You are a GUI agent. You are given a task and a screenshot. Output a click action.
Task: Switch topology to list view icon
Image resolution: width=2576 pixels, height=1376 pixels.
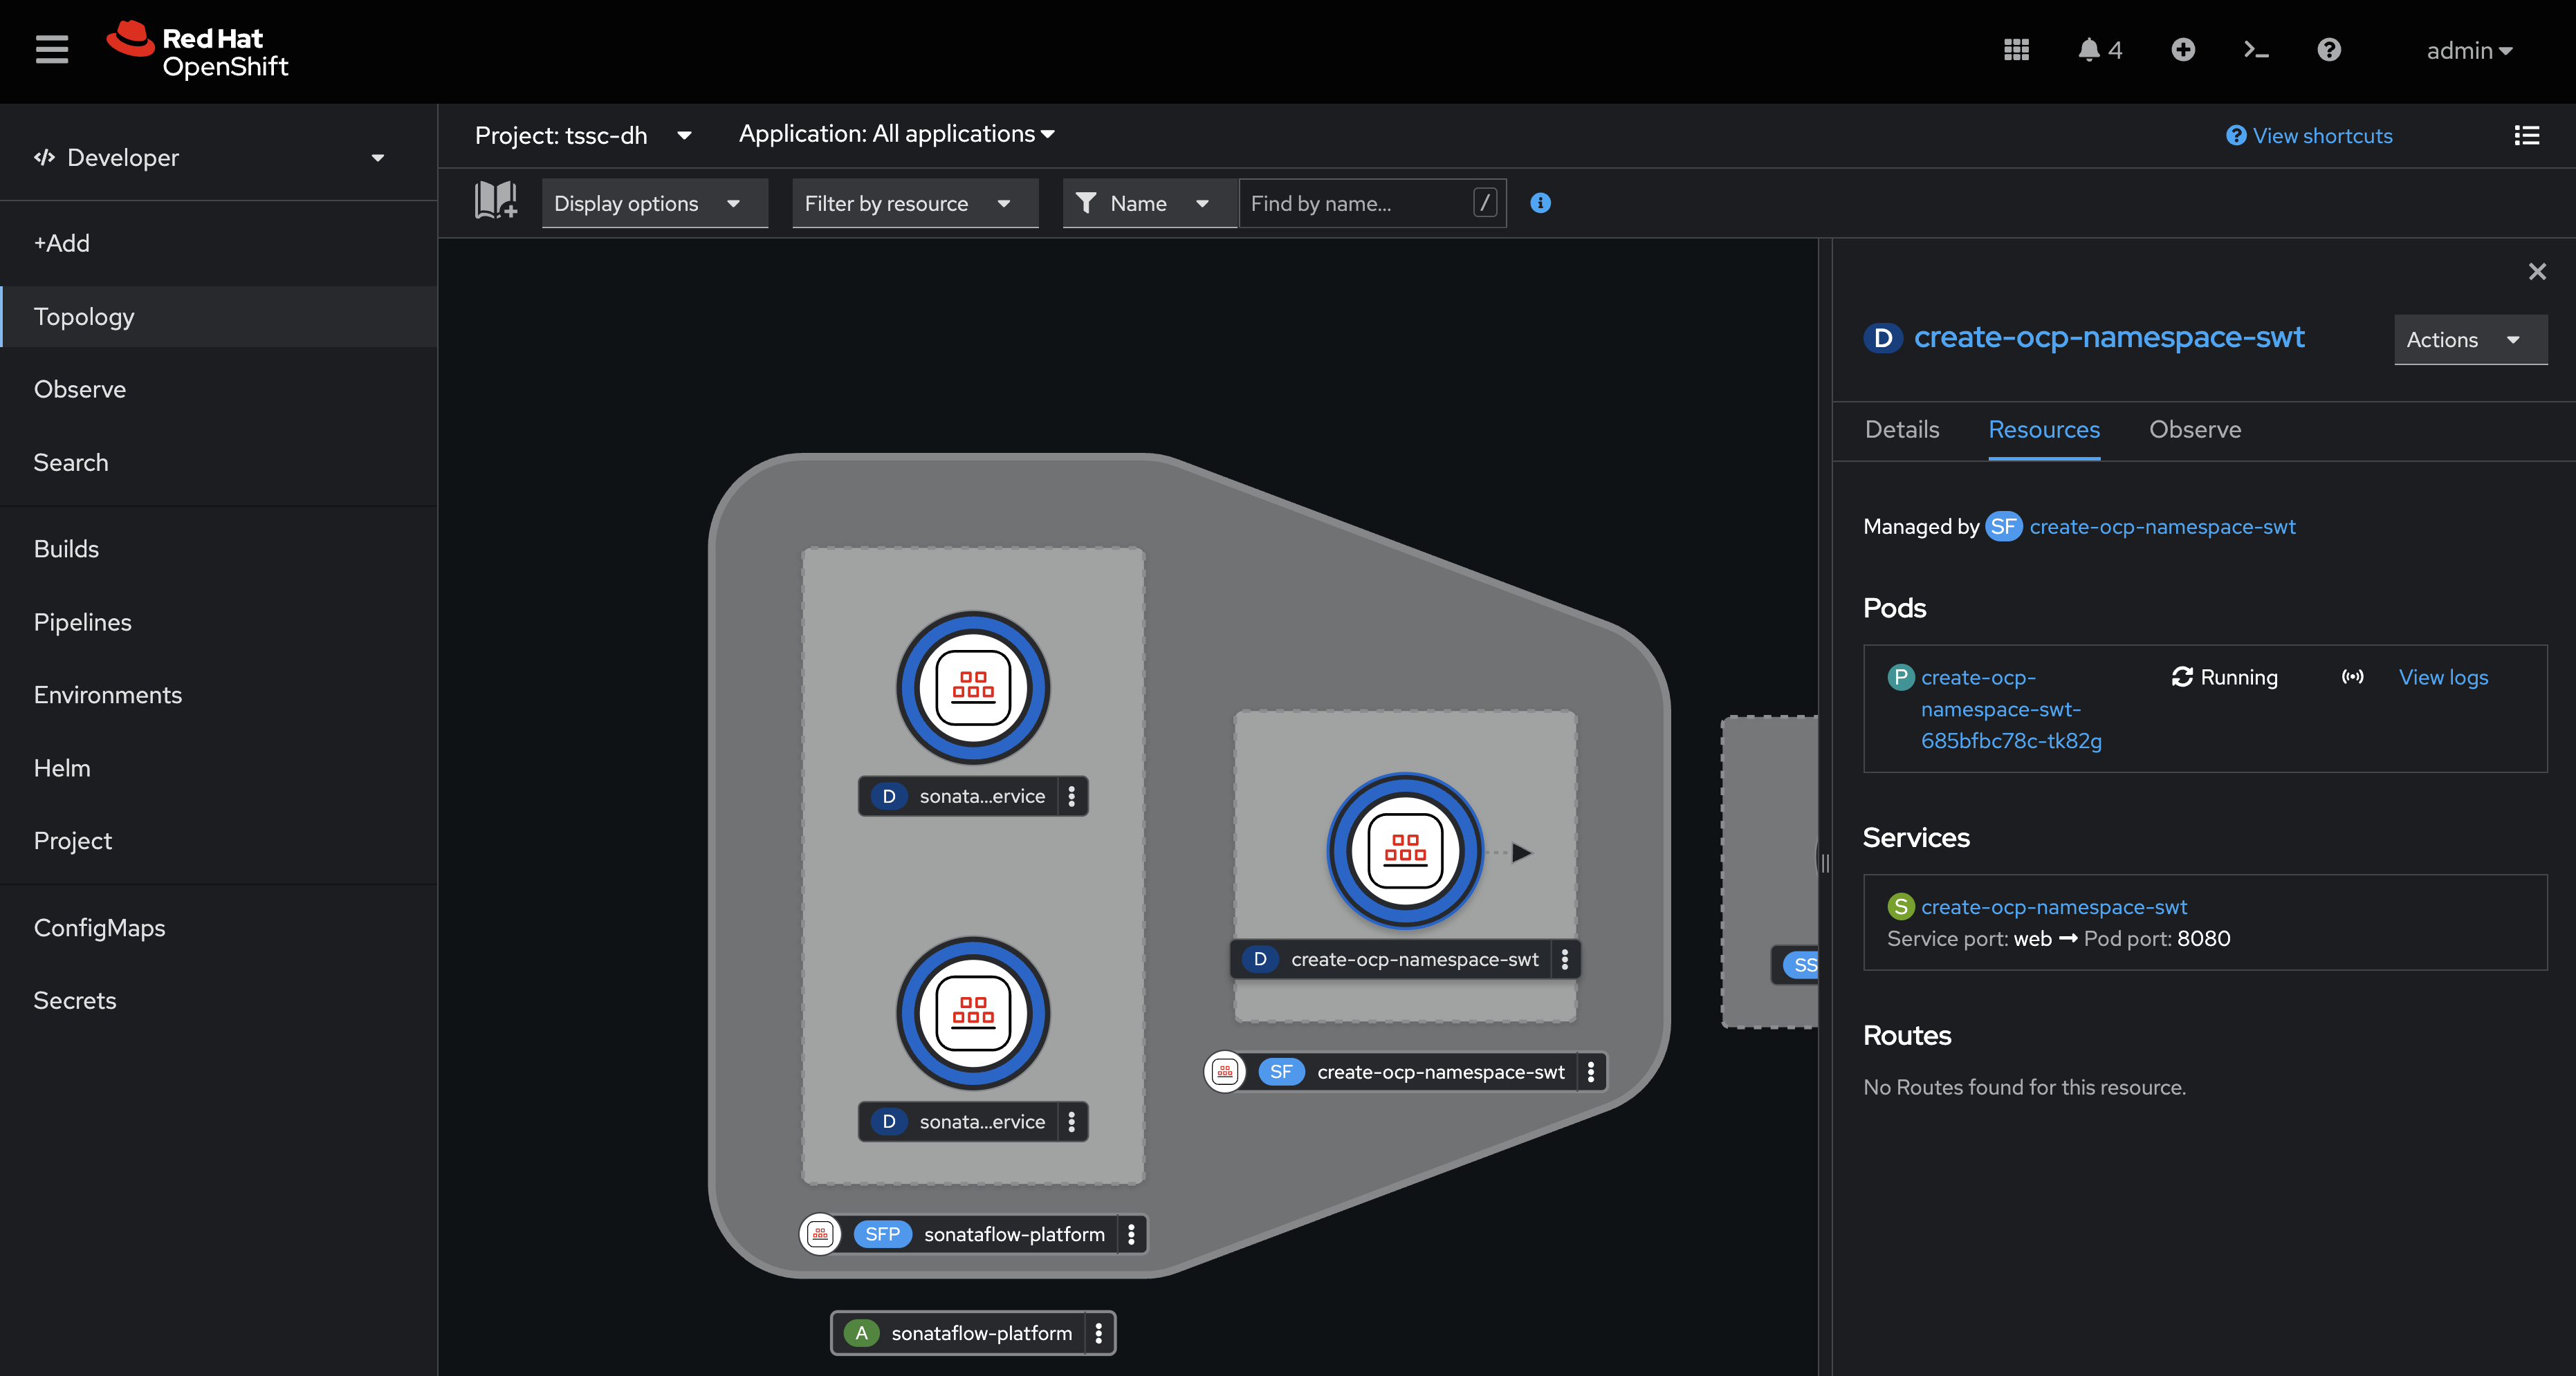pos(2527,136)
